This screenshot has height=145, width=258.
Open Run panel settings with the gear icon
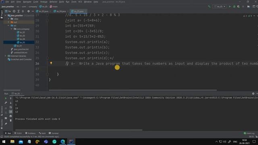click(253, 93)
